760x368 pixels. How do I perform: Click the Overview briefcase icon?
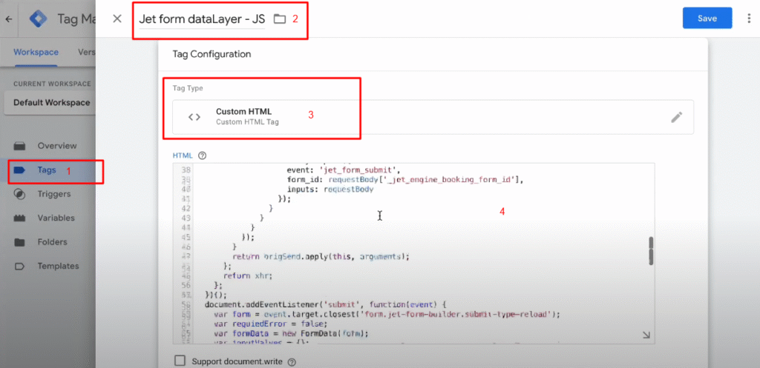pos(19,146)
